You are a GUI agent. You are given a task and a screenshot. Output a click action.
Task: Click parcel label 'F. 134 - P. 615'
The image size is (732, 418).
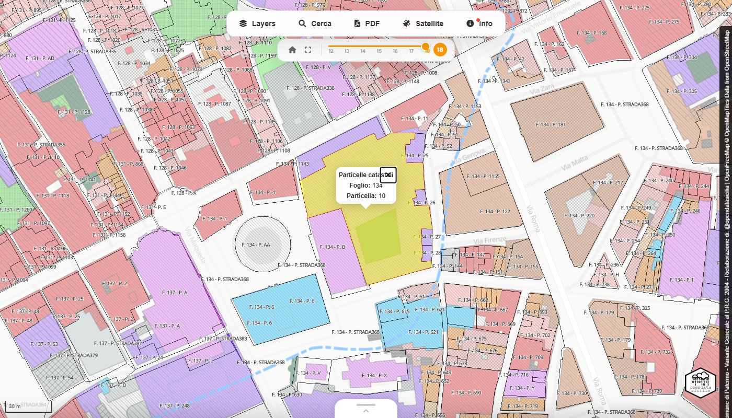pos(394,311)
